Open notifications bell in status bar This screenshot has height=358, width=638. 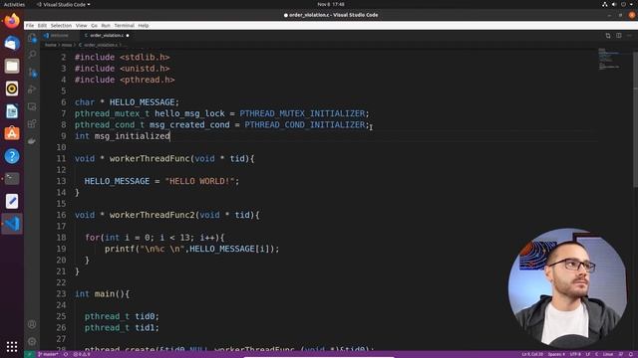(631, 354)
